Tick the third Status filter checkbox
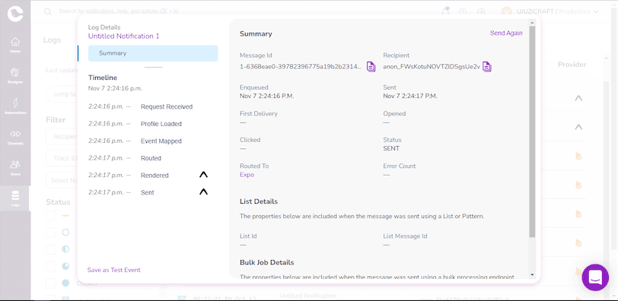Screen dimensions: 618x301 tap(51, 249)
